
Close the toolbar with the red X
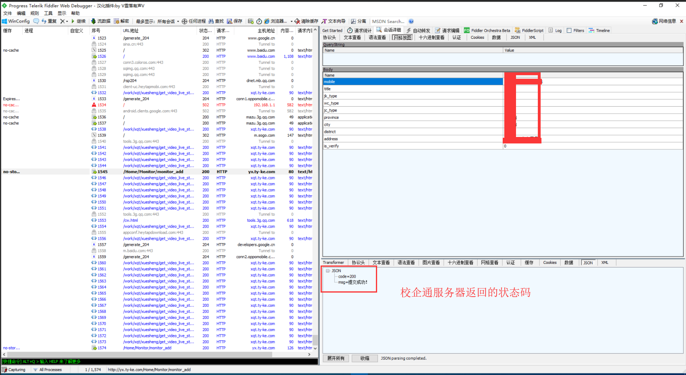pos(682,21)
